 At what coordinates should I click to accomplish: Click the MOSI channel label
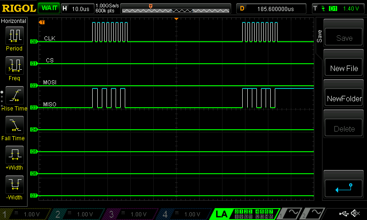click(50, 82)
